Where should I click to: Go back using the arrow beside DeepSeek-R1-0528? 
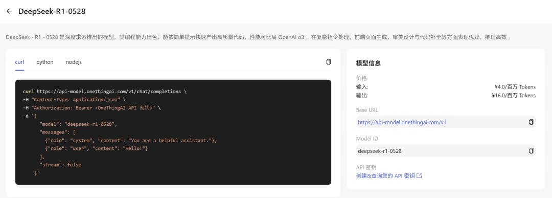point(9,11)
